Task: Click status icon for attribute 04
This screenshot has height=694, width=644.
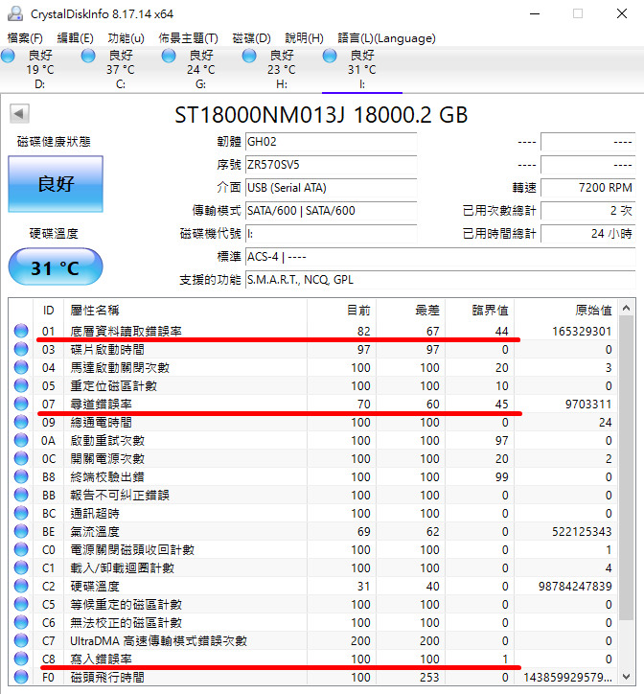Action: 21,367
